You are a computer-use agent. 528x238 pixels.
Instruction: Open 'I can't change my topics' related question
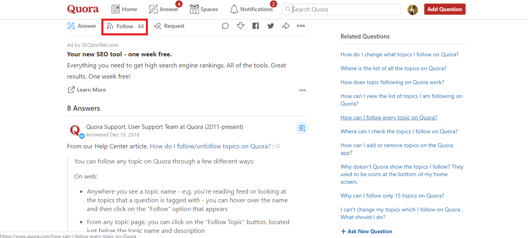click(x=402, y=213)
